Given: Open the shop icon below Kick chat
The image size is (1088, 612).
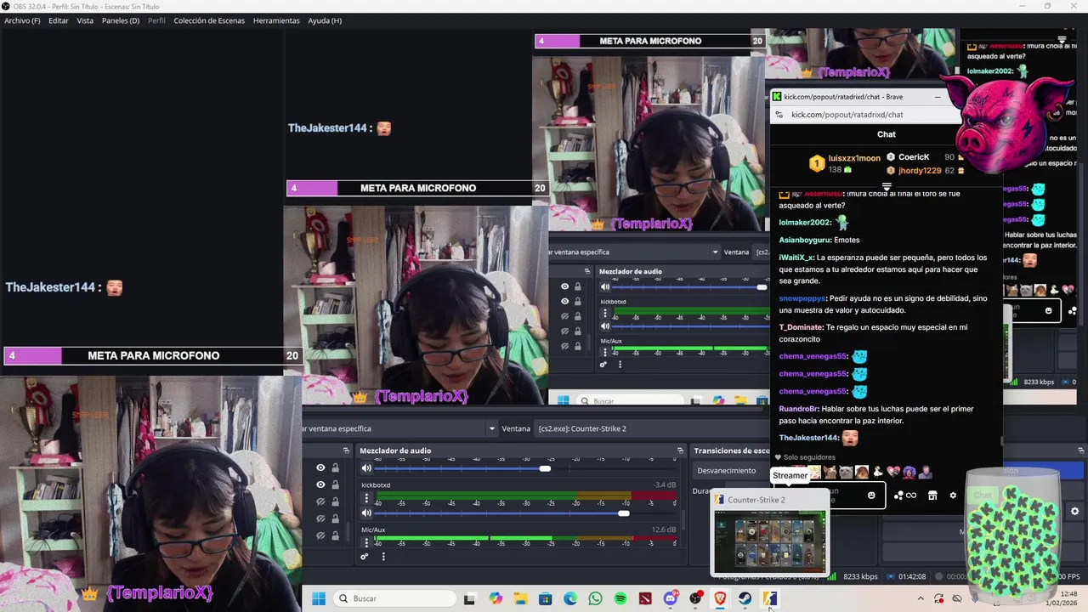Looking at the screenshot, I should (932, 496).
